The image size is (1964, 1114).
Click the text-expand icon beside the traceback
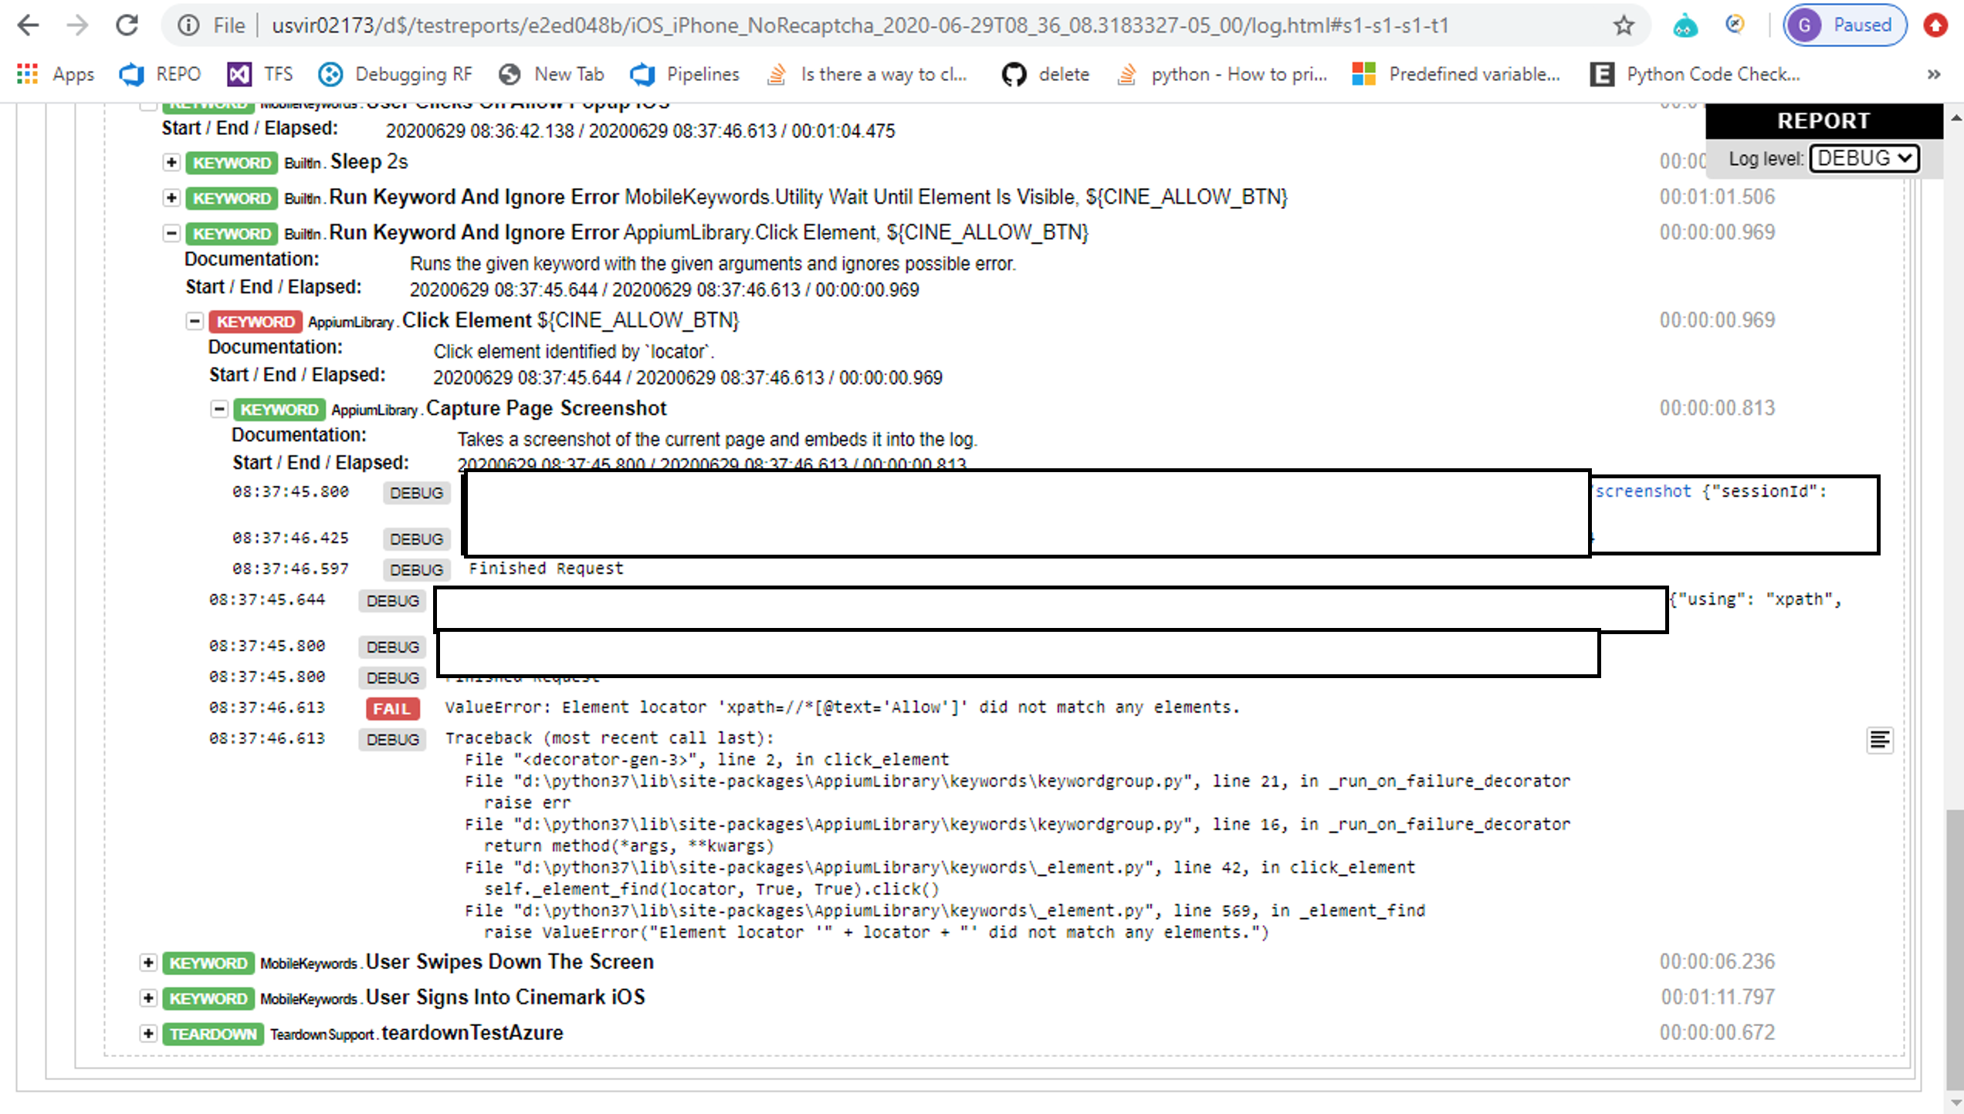pyautogui.click(x=1881, y=740)
